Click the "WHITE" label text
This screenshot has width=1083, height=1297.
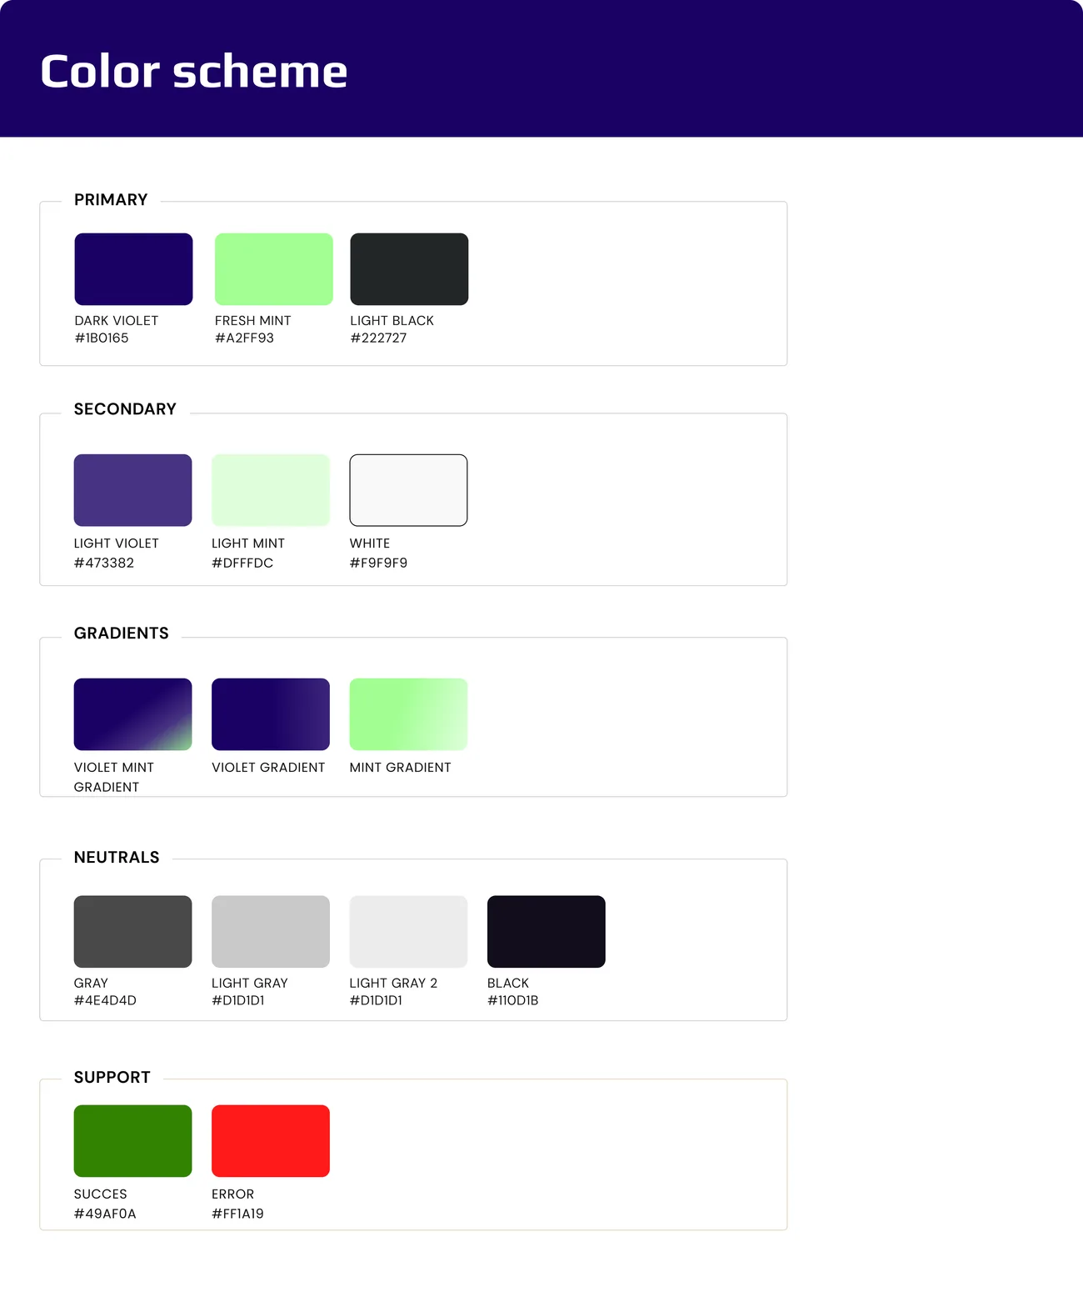pyautogui.click(x=370, y=543)
